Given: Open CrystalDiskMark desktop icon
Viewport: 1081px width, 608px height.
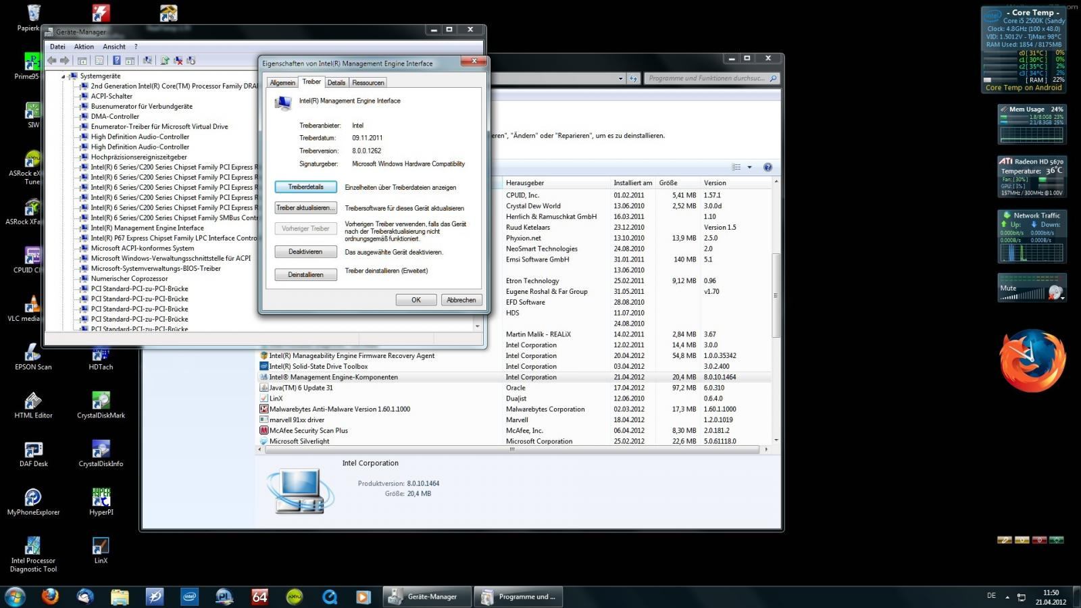Looking at the screenshot, I should (x=101, y=405).
